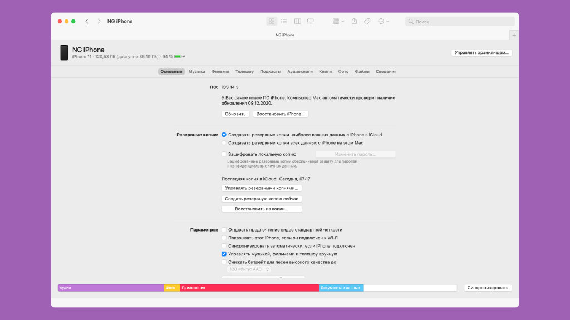
Task: Open the 128 кбит/с AAC dropdown
Action: [249, 269]
